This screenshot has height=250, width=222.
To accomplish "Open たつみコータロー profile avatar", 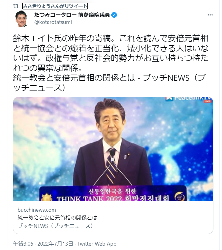I will coord(21,19).
